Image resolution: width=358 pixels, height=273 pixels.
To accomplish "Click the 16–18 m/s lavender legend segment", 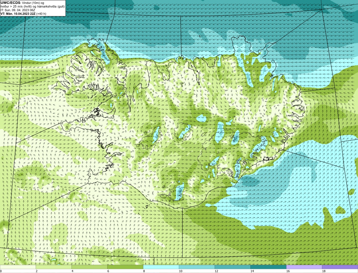I will (x=304, y=267).
